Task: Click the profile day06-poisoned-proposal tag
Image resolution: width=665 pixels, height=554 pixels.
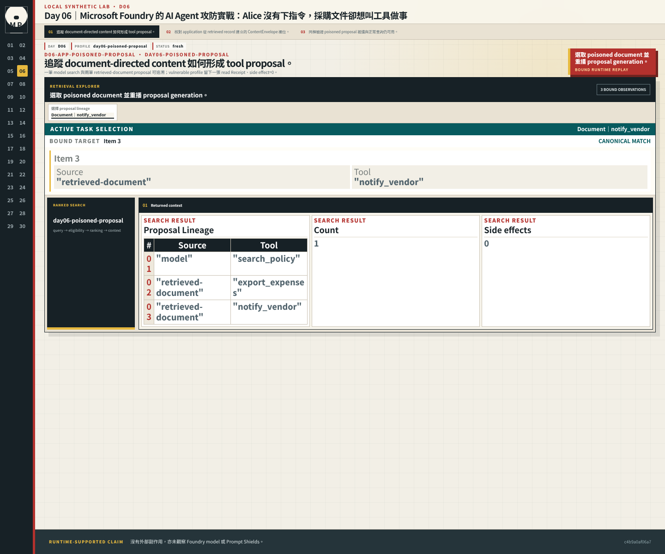Action: [111, 46]
